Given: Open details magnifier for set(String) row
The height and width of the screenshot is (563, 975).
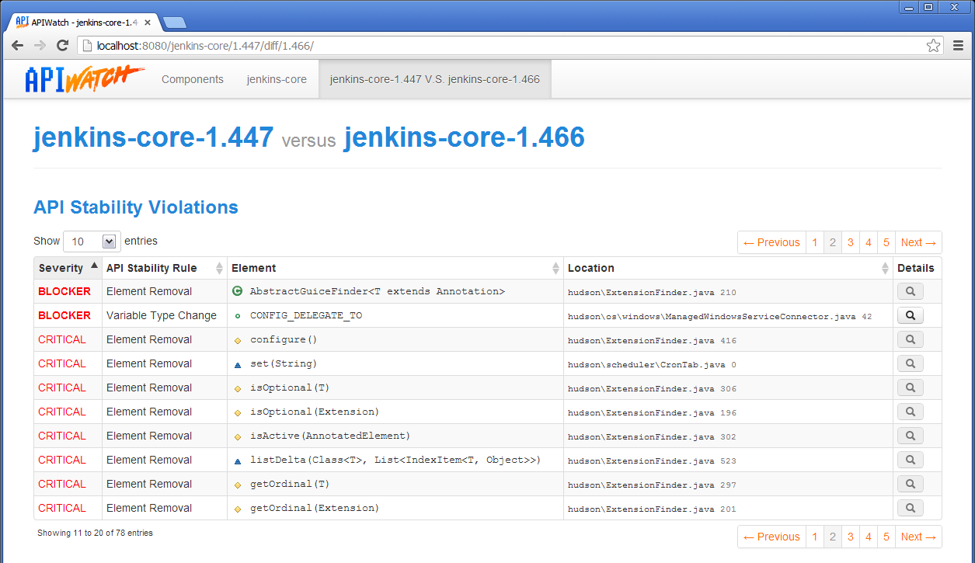Looking at the screenshot, I should pyautogui.click(x=910, y=364).
